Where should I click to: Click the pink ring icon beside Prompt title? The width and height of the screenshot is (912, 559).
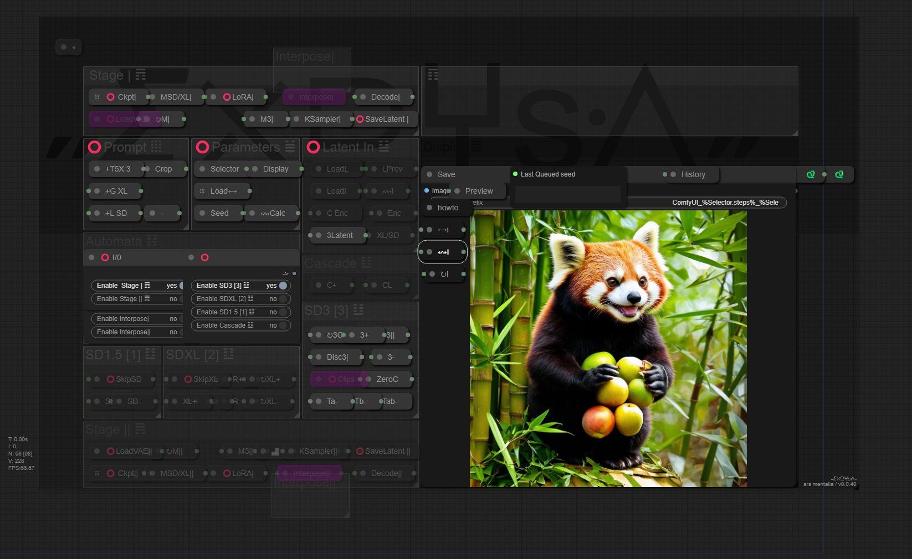click(x=95, y=147)
